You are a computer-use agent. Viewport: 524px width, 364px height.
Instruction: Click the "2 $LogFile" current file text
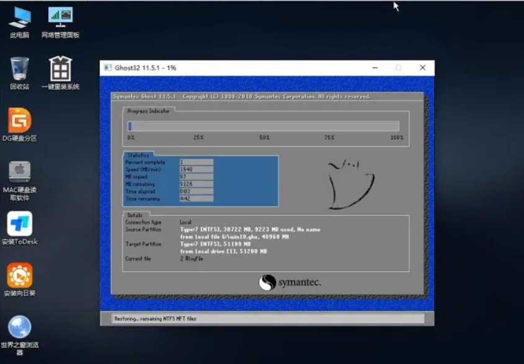point(192,259)
